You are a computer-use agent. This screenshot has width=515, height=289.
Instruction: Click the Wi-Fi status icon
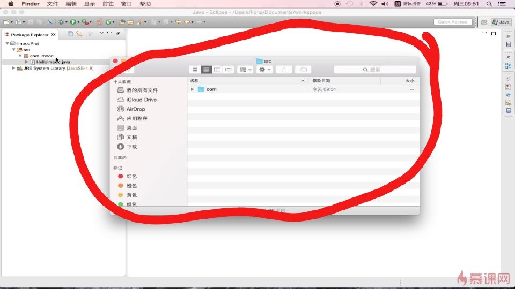[x=373, y=4]
